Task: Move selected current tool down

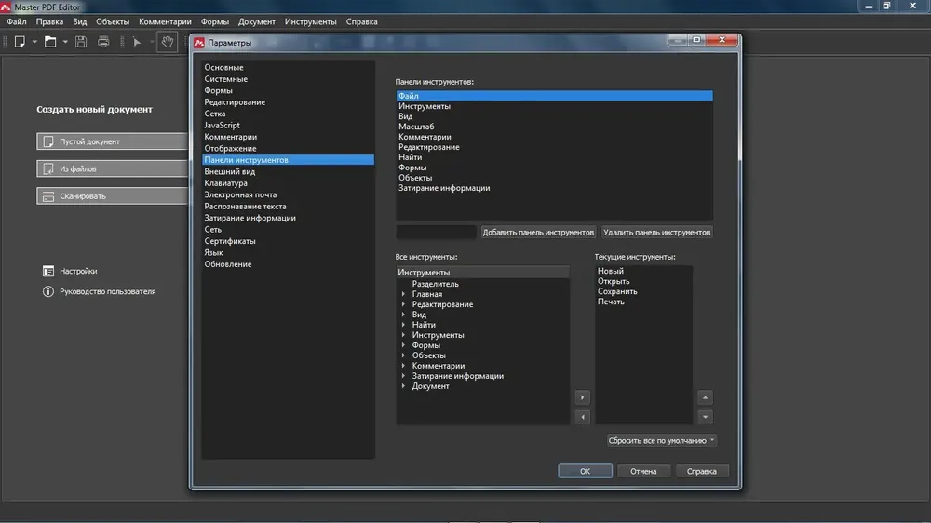Action: (705, 417)
